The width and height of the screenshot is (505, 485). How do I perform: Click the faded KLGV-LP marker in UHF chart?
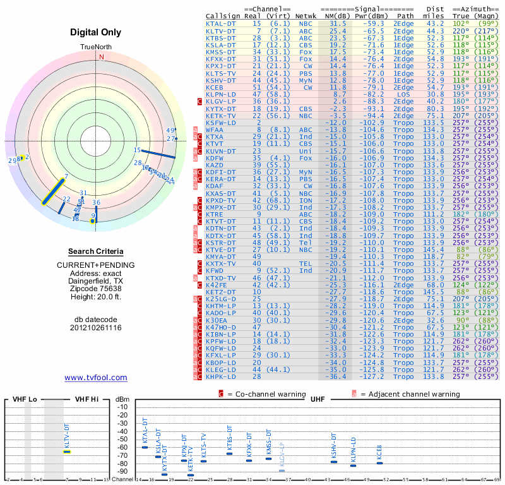click(x=282, y=470)
